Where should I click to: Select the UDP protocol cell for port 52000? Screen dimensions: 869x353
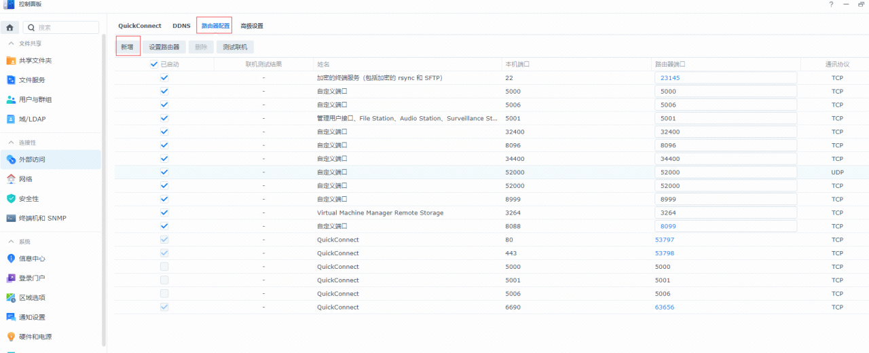point(837,172)
